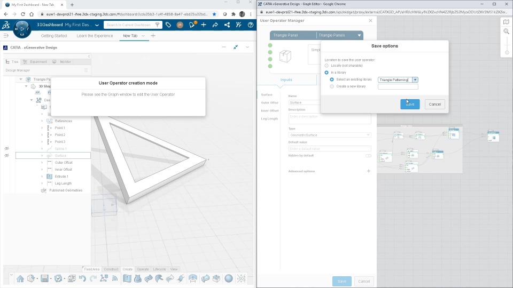Expand the Point.1 tree node

tap(42, 128)
